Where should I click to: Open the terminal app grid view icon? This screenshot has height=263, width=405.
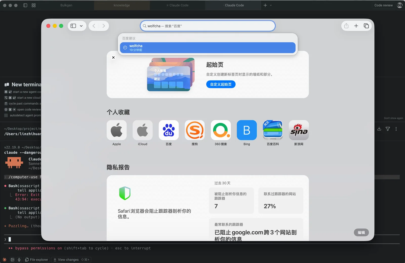(x=34, y=5)
